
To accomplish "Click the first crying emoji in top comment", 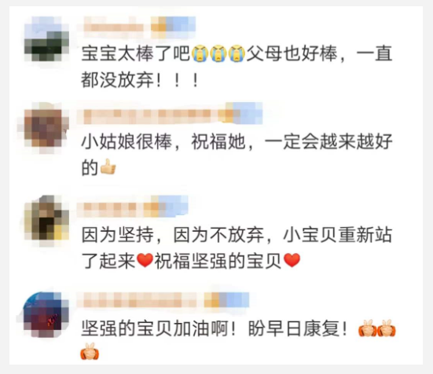I will [x=200, y=53].
